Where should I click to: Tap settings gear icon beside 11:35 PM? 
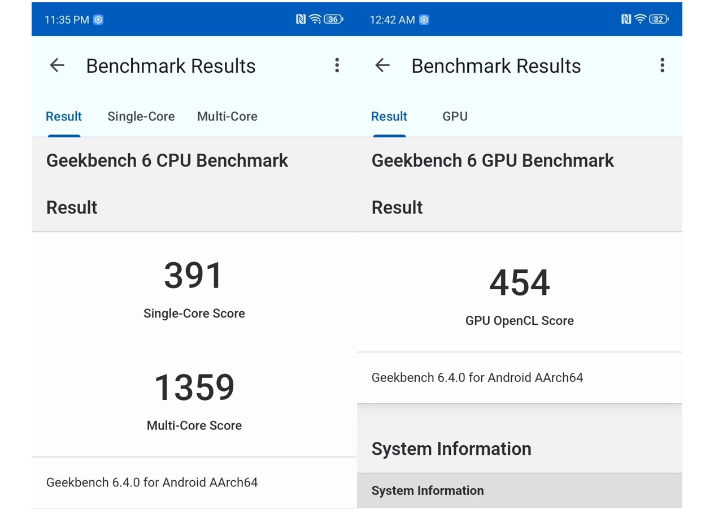pos(98,20)
